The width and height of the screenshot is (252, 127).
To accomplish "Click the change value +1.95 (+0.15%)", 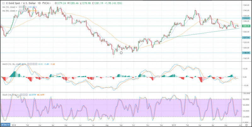I will pos(113,3).
